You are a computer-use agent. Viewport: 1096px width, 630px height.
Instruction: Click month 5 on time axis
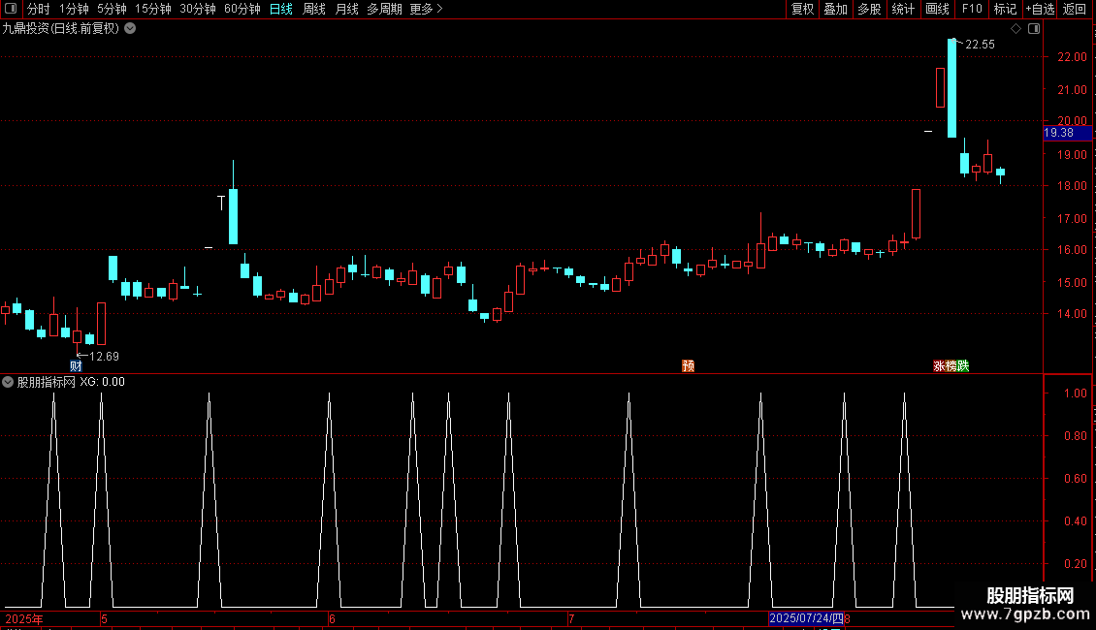[x=104, y=618]
